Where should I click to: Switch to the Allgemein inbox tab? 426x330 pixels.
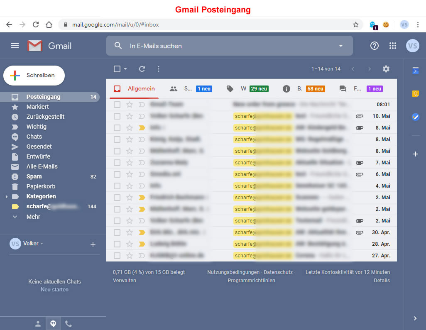click(134, 88)
